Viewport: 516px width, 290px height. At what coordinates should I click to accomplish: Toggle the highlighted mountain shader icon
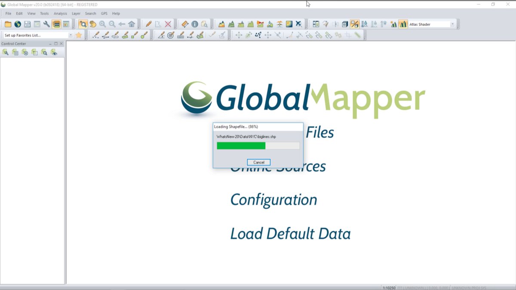(402, 24)
